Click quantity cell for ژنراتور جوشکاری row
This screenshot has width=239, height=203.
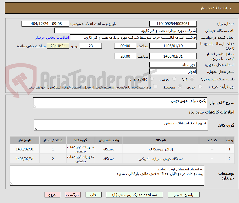click(x=53, y=149)
